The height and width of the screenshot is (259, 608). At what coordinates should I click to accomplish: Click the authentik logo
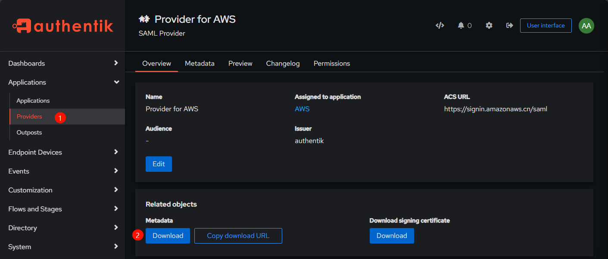click(62, 26)
